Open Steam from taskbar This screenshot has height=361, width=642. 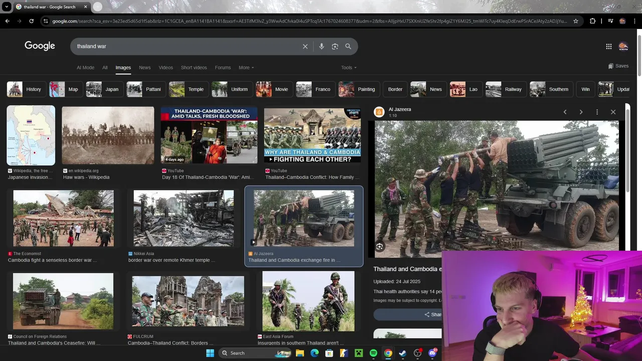(x=403, y=353)
